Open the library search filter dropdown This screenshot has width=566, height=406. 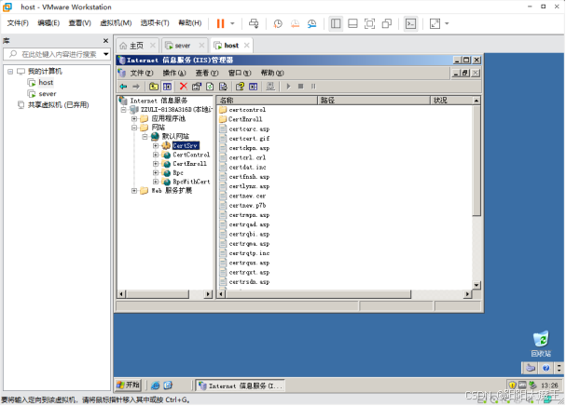(x=105, y=54)
